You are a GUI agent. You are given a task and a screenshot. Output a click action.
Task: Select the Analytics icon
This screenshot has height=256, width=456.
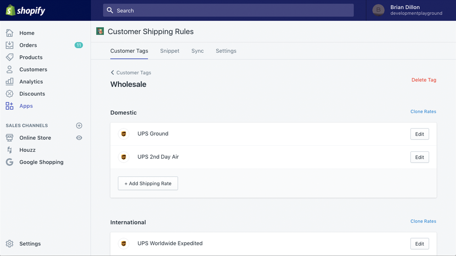(10, 81)
